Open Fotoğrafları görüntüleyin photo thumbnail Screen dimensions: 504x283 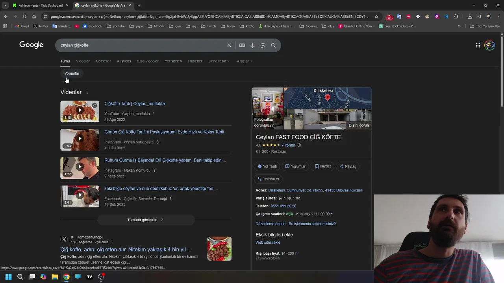(x=267, y=108)
